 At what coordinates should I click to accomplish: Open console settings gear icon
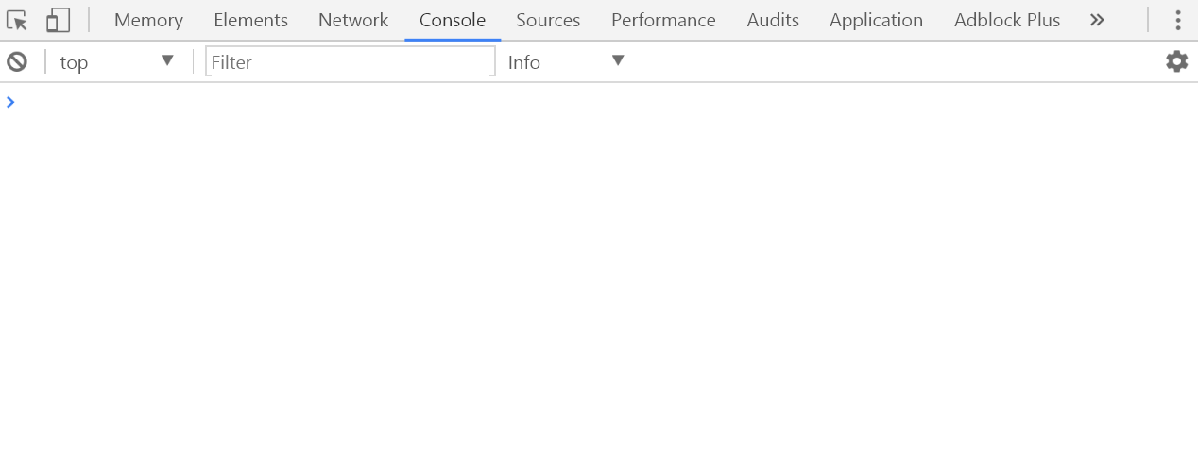coord(1176,62)
